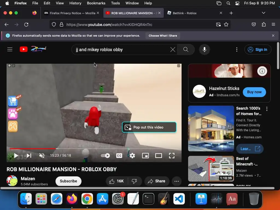Open a new tab
280x210 pixels.
click(231, 13)
